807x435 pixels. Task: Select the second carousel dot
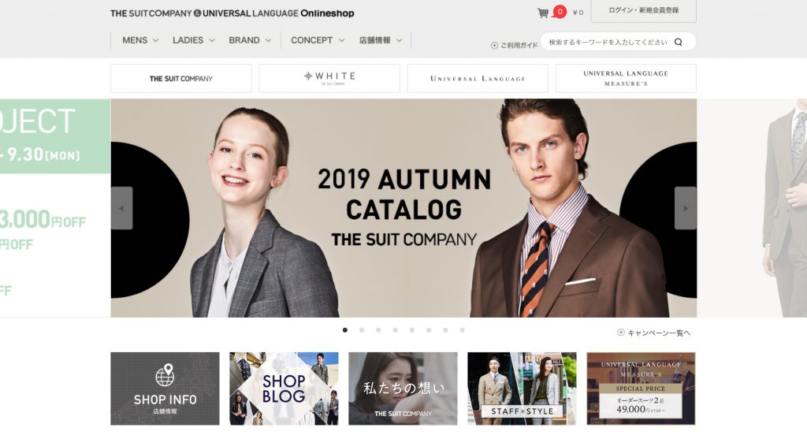coord(362,330)
